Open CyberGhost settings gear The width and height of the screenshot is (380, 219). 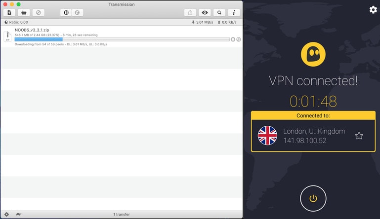pyautogui.click(x=373, y=10)
